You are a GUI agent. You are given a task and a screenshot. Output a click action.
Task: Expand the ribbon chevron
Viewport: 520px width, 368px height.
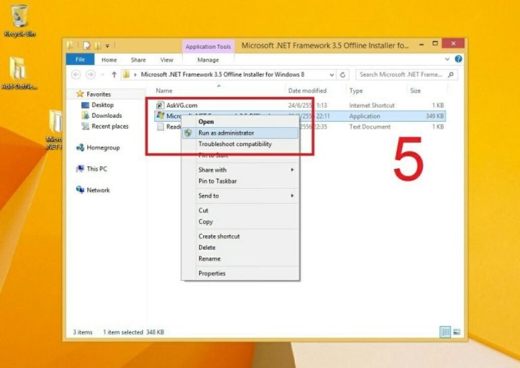click(447, 59)
